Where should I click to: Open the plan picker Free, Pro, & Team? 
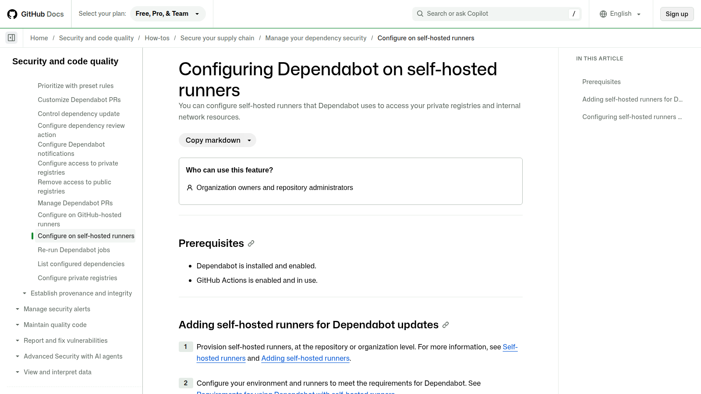(167, 14)
